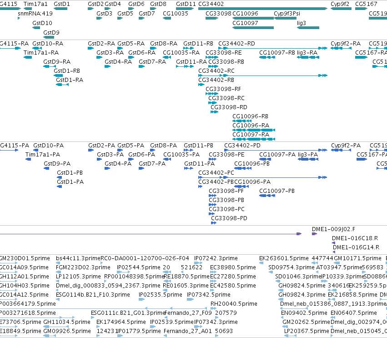Click the LP12105.3prime EST label
This screenshot has width=387, height=338.
(79, 277)
